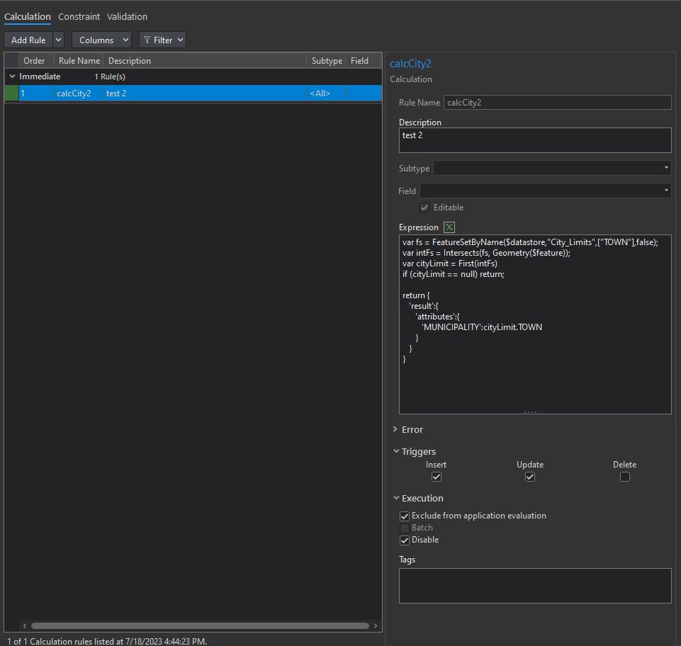Open the Add Rule dropdown arrow
The image size is (681, 646).
click(x=59, y=40)
